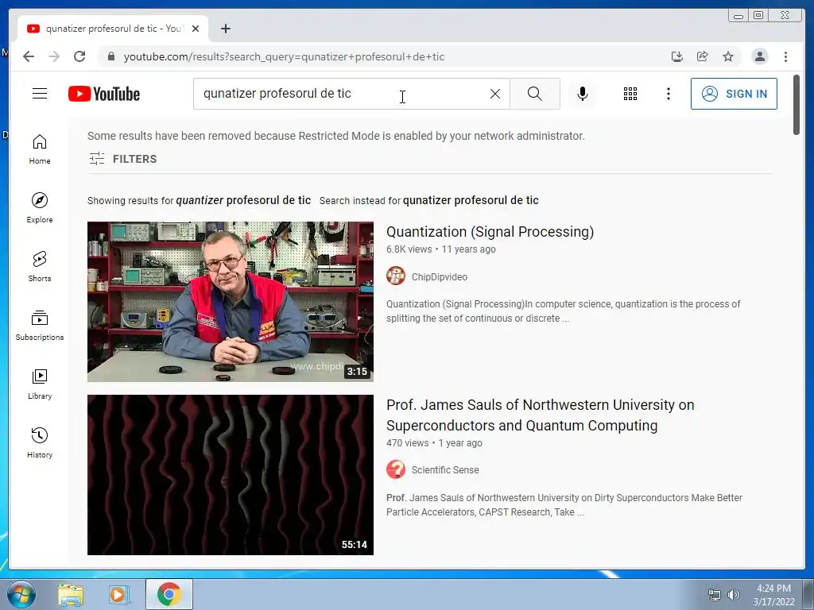Click the '6.8K views • 11 years ago' text

coord(440,249)
